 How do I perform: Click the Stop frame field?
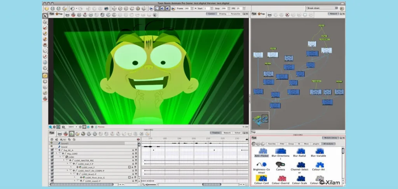click(223, 9)
